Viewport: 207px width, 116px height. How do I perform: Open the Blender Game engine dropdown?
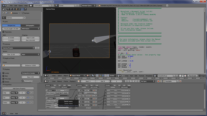[88, 5]
